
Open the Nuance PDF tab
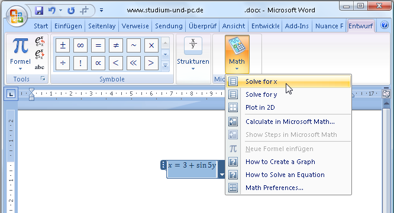[329, 26]
